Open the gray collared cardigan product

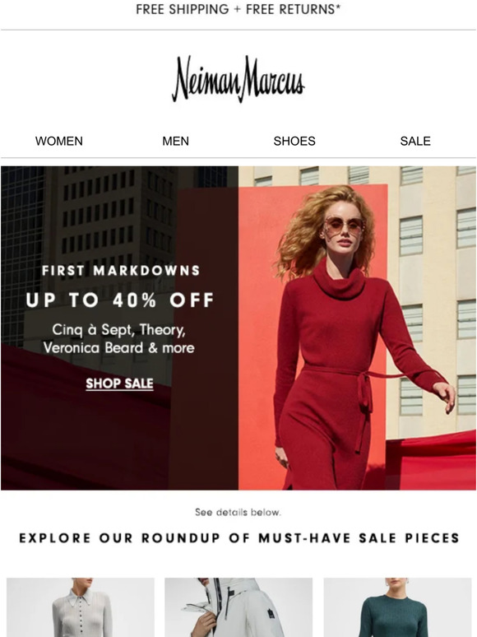click(81, 607)
